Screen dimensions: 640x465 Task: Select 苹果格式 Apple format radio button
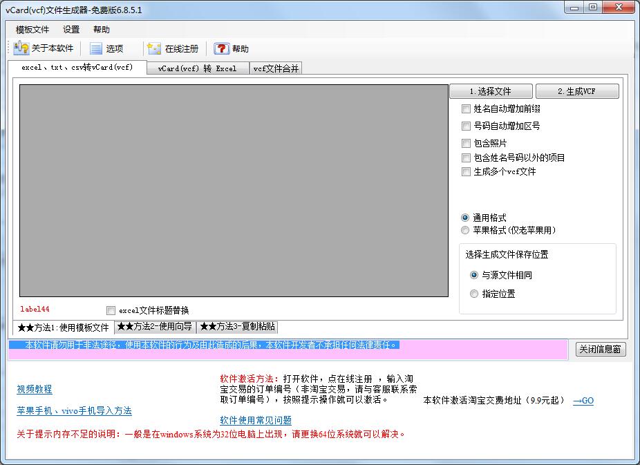[465, 230]
